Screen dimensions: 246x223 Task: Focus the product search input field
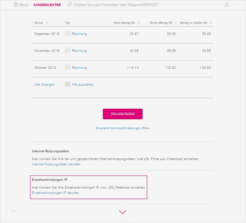pyautogui.click(x=117, y=5)
